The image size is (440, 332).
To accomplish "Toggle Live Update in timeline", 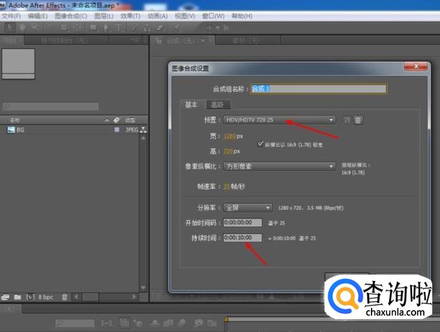I will click(125, 323).
